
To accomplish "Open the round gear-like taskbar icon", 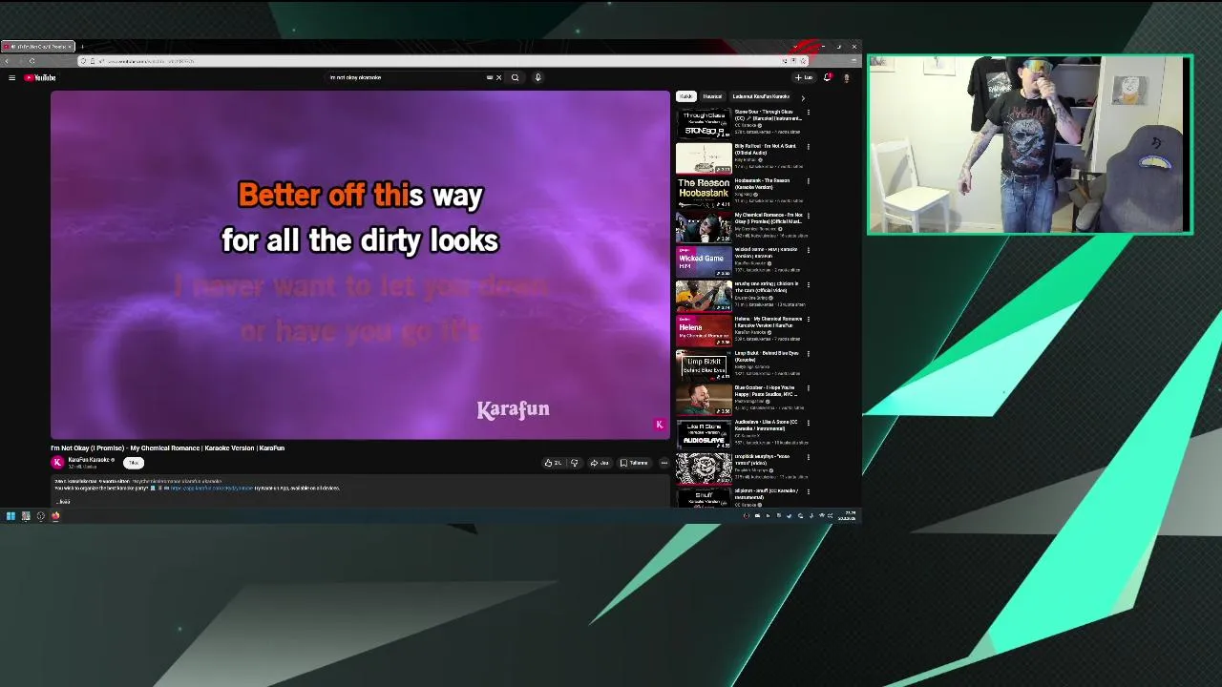I will [x=40, y=516].
